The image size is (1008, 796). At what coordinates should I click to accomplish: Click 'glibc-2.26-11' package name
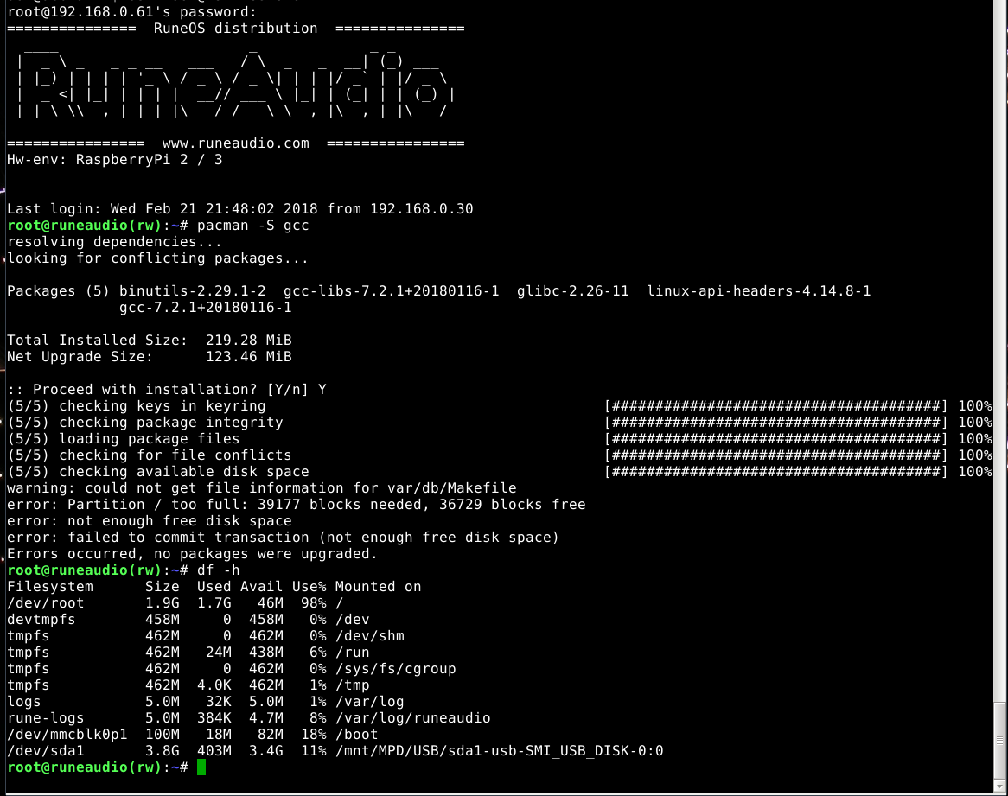[x=572, y=291]
